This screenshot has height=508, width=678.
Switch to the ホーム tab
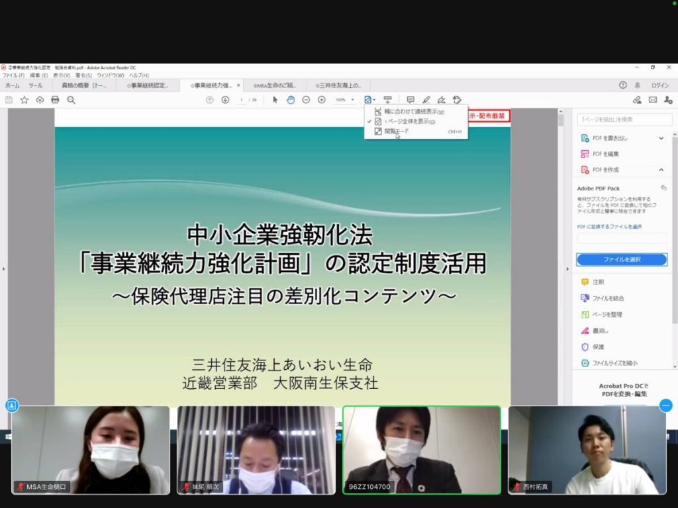tap(13, 85)
